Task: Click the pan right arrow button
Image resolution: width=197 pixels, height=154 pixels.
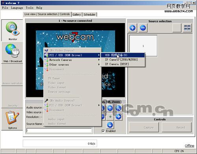Action: click(x=119, y=117)
